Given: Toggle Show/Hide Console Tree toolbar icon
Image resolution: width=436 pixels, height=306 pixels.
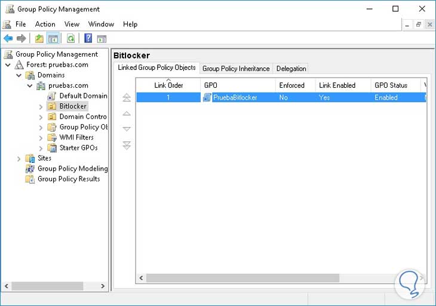Looking at the screenshot, I should [x=53, y=38].
